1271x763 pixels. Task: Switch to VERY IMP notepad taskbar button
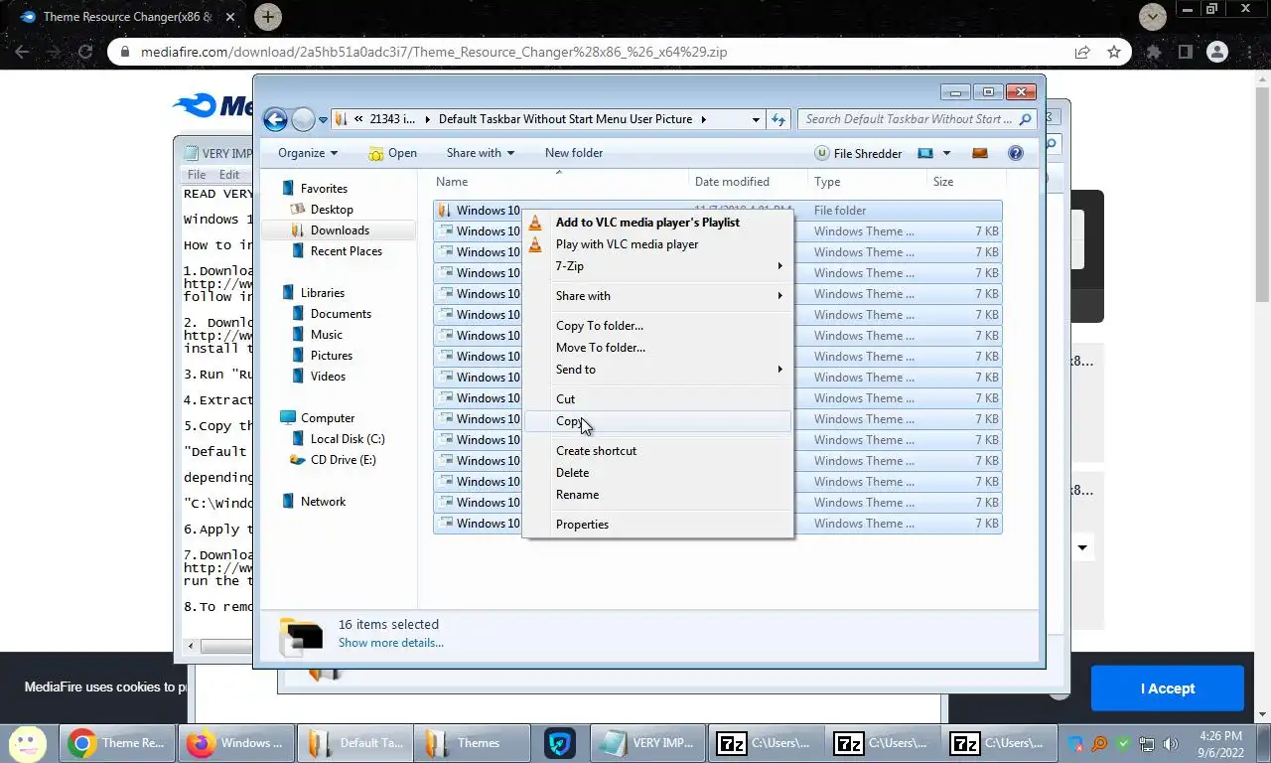[648, 743]
